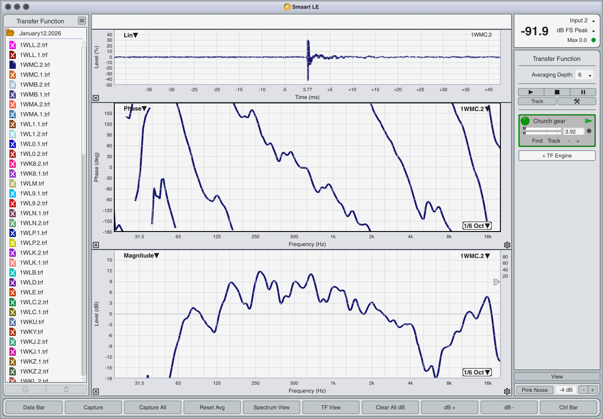Screen dimensions: 603x419
Task: Open the phase plot settings gear
Action: 507,245
